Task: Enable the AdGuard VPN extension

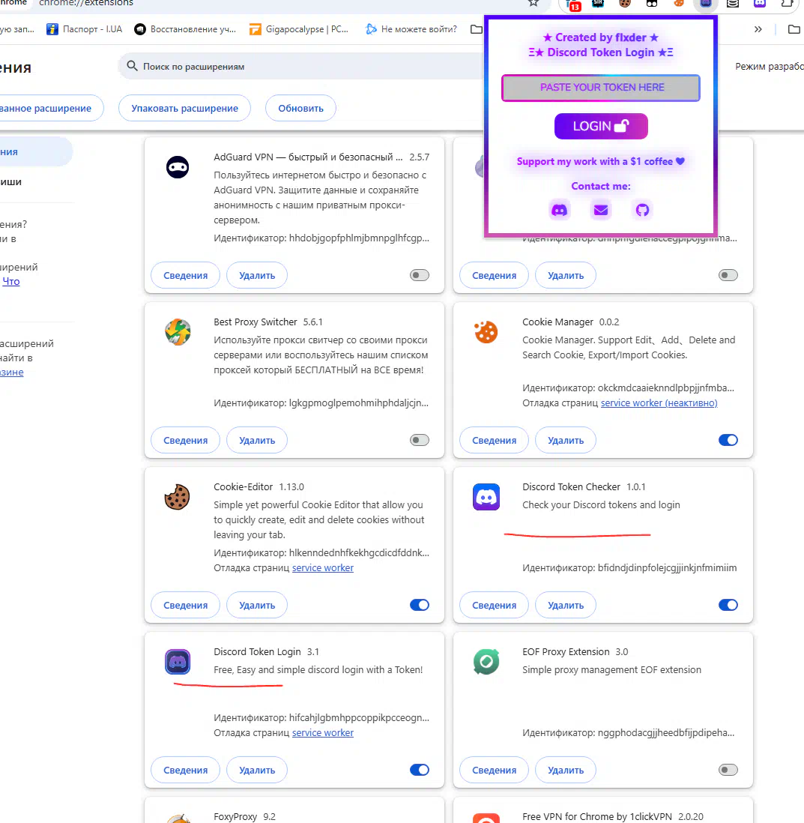Action: (x=420, y=275)
